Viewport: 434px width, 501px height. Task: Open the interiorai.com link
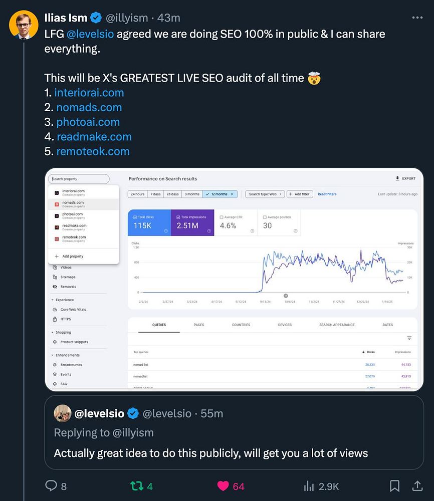click(89, 93)
